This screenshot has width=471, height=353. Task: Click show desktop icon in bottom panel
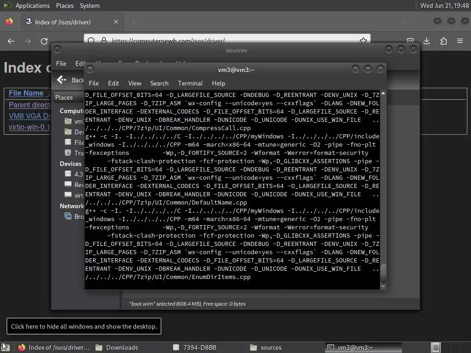coord(5,347)
